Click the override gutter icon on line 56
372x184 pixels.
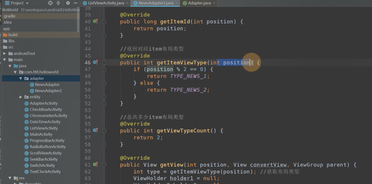[x=95, y=130]
